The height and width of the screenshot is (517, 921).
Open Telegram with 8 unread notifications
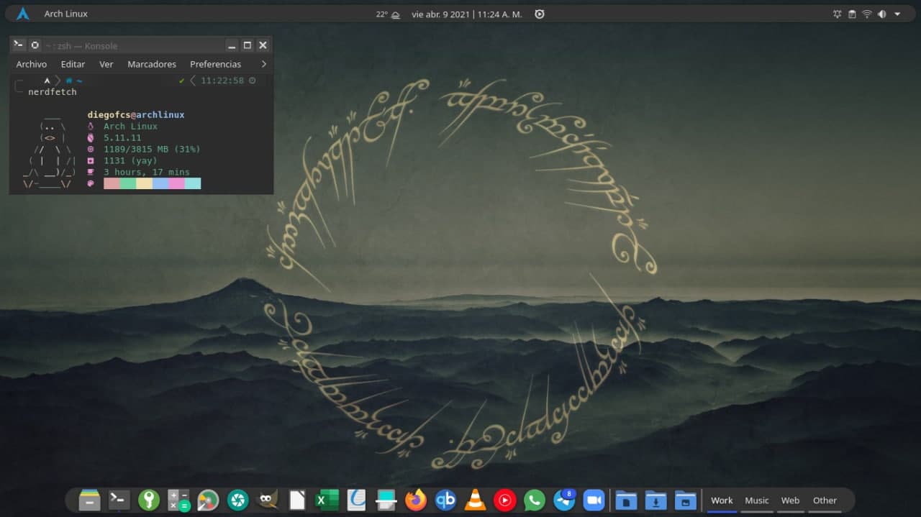[x=565, y=500]
